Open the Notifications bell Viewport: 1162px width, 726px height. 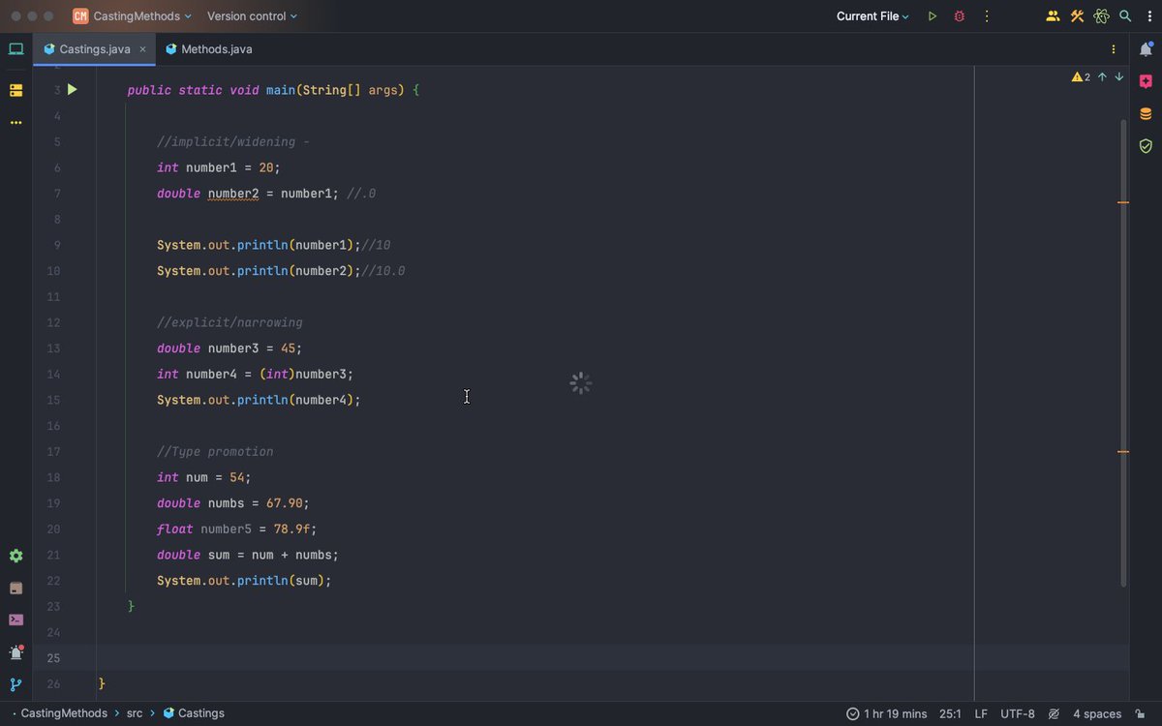click(x=1146, y=49)
